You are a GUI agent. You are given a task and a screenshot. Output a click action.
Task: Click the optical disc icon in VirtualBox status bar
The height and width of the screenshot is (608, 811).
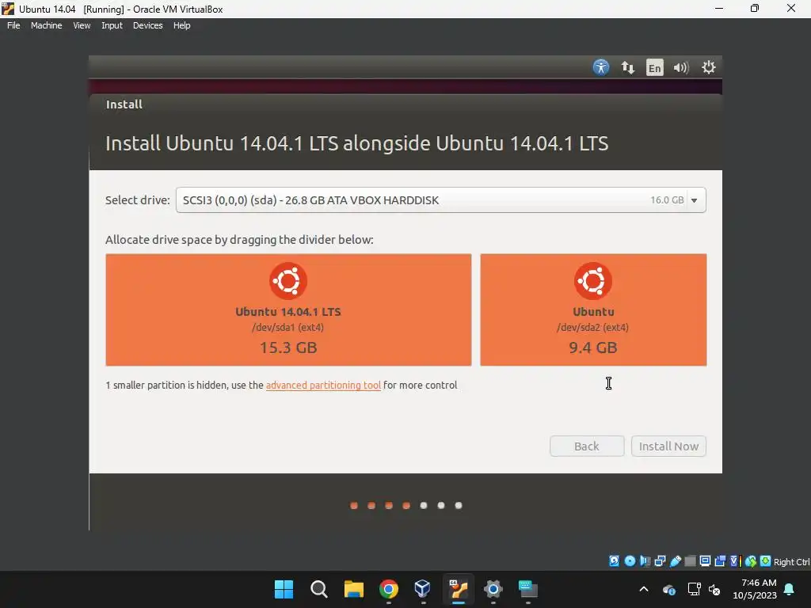click(630, 561)
